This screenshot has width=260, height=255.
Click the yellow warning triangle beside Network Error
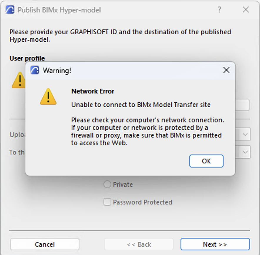[x=48, y=97]
